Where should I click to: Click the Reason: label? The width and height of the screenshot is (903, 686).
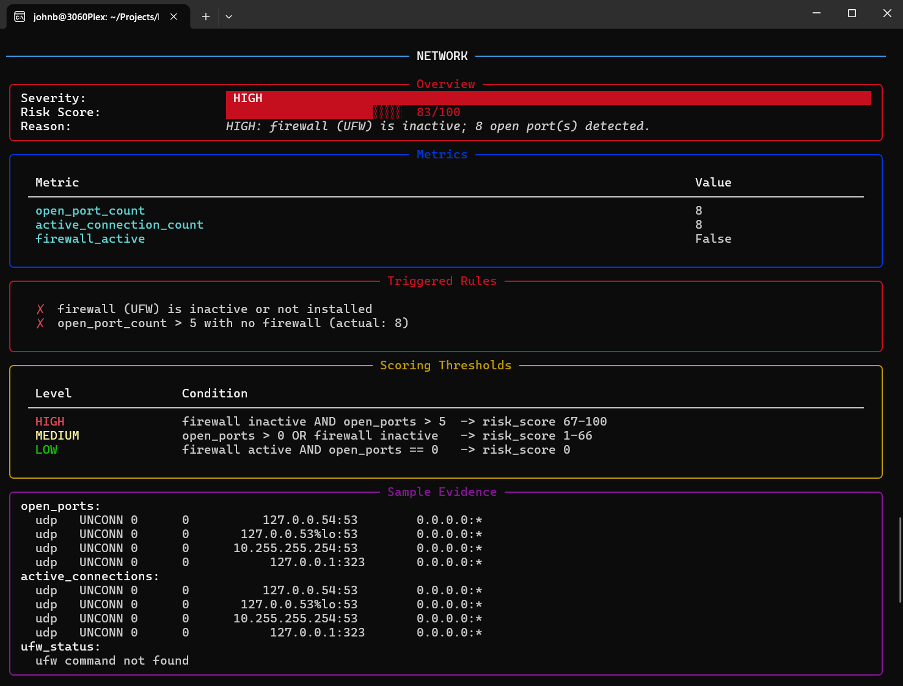point(46,127)
